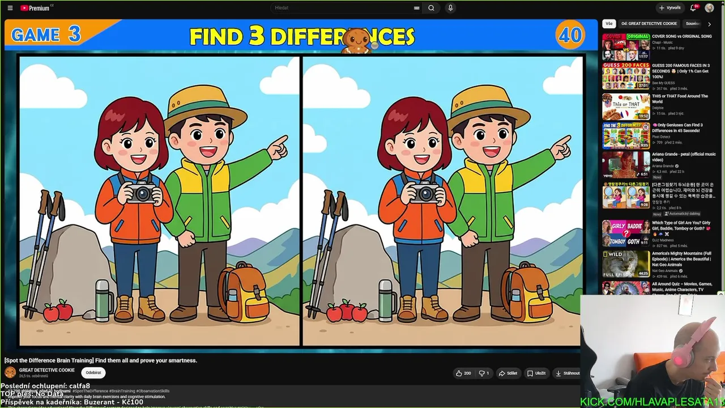Open the YouTube hamburger guide menu
Viewport: 725px width, 408px height.
pyautogui.click(x=10, y=8)
